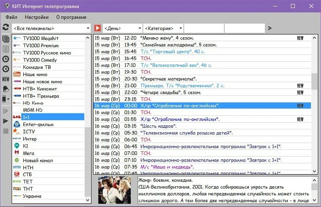Select the НТВ+ Кинохит channel
The width and height of the screenshot is (321, 207).
pyautogui.click(x=48, y=88)
